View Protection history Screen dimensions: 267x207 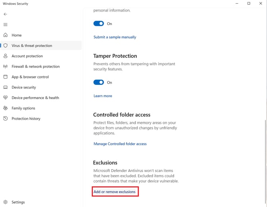[x=41, y=119]
